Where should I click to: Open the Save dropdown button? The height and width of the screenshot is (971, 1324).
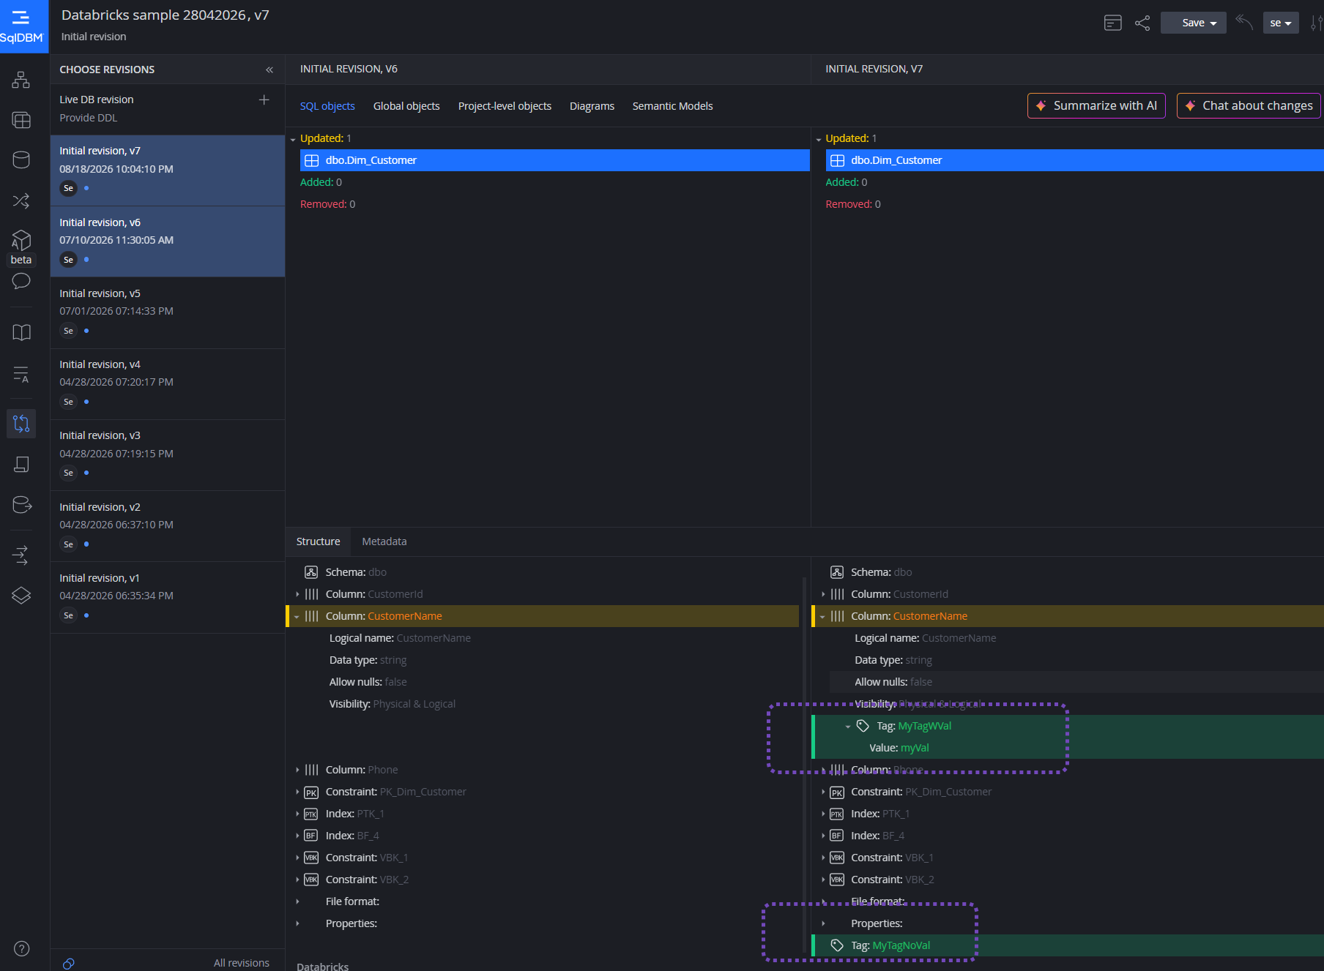click(x=1194, y=23)
